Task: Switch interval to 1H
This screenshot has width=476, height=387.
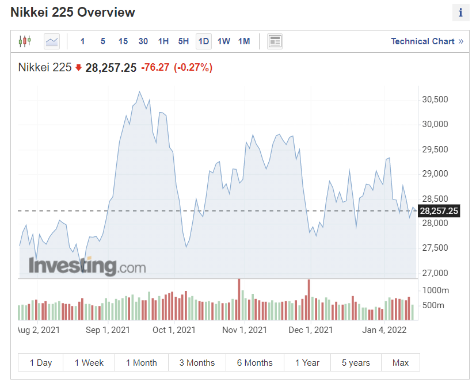Action: click(163, 41)
